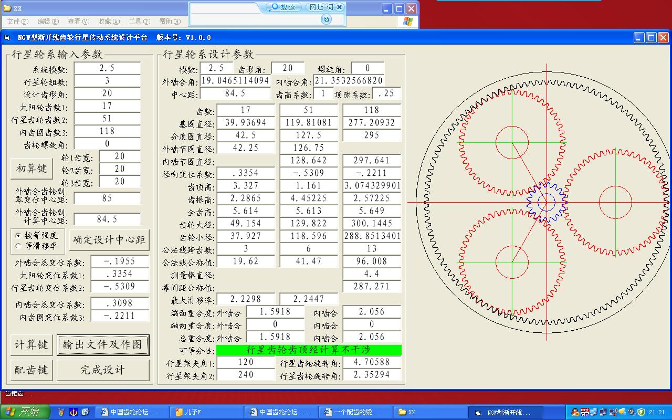Click the small expand icon under search bar
This screenshot has height=420, width=672.
click(x=326, y=19)
